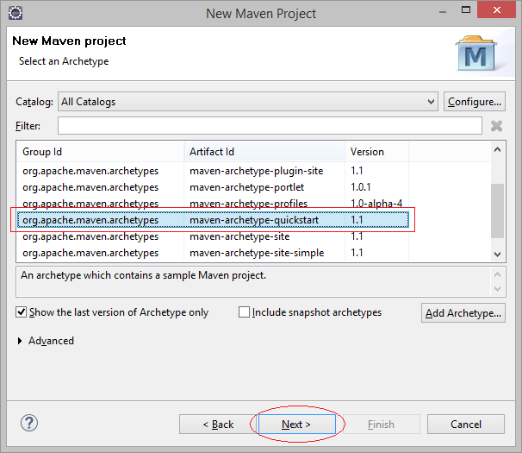Sort by the Version column header
The width and height of the screenshot is (522, 453).
[376, 152]
